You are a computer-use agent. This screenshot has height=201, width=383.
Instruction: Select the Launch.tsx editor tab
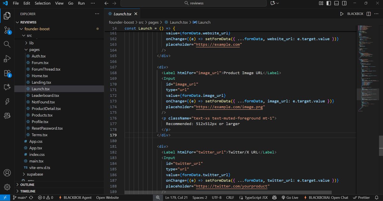point(123,14)
